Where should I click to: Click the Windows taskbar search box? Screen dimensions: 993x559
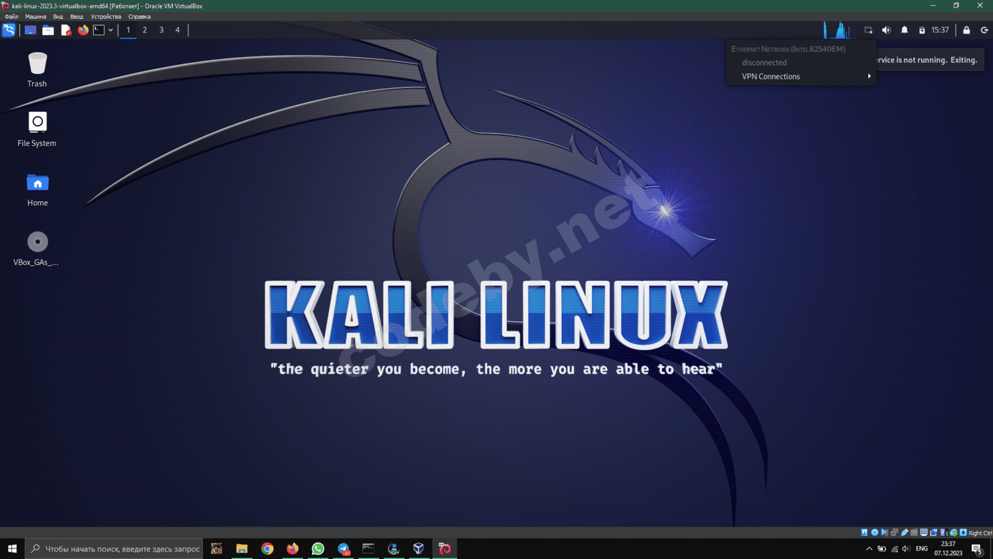coord(114,548)
